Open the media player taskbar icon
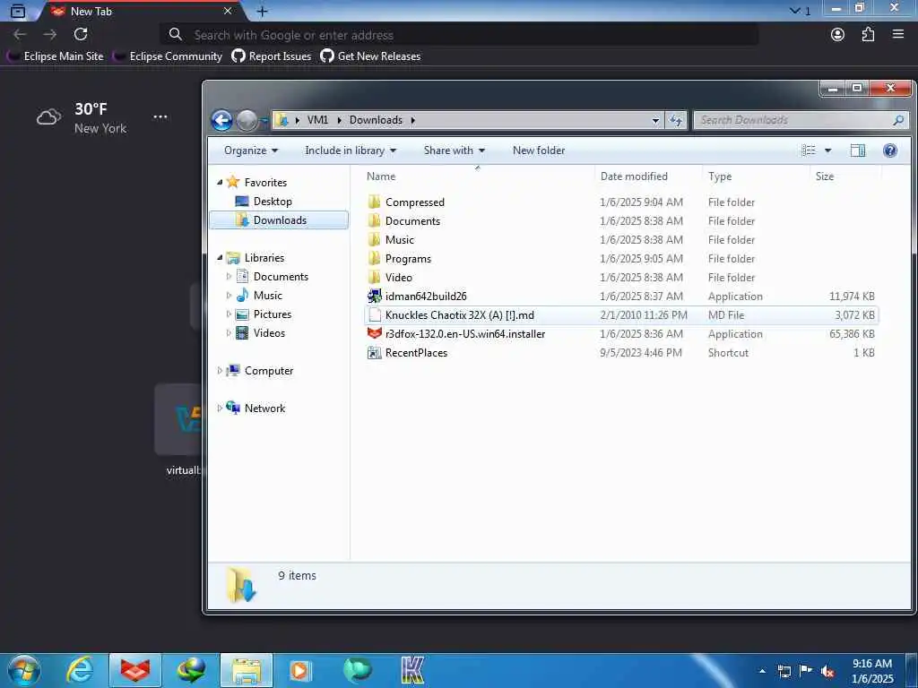Image resolution: width=918 pixels, height=688 pixels. coord(301,670)
